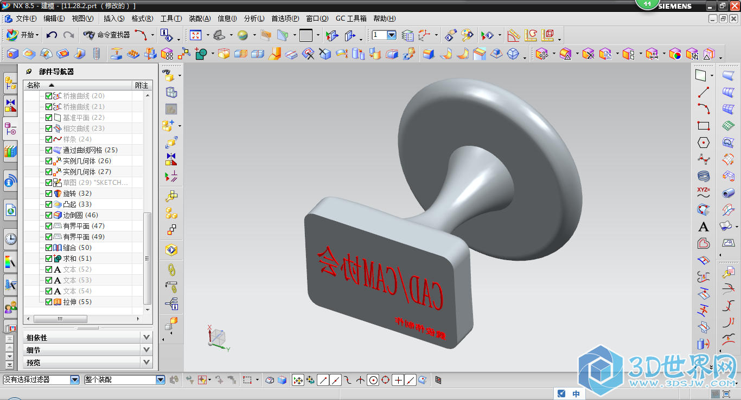
Task: Open the 分析(L) menu
Action: [254, 18]
